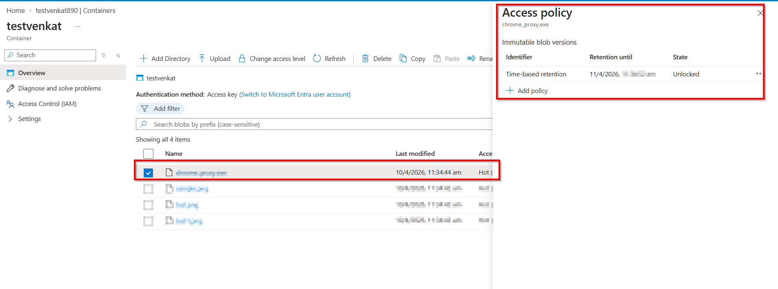Click the Time-based retention cell
This screenshot has width=778, height=289.
tap(536, 74)
